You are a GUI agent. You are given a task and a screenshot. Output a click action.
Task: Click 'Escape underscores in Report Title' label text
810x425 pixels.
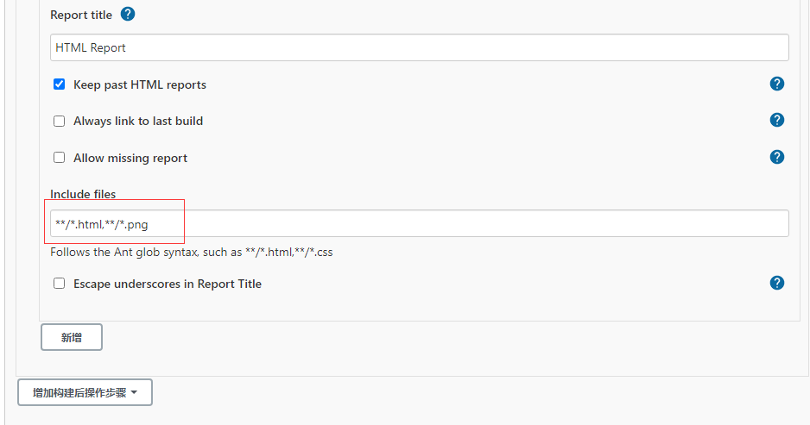[167, 284]
